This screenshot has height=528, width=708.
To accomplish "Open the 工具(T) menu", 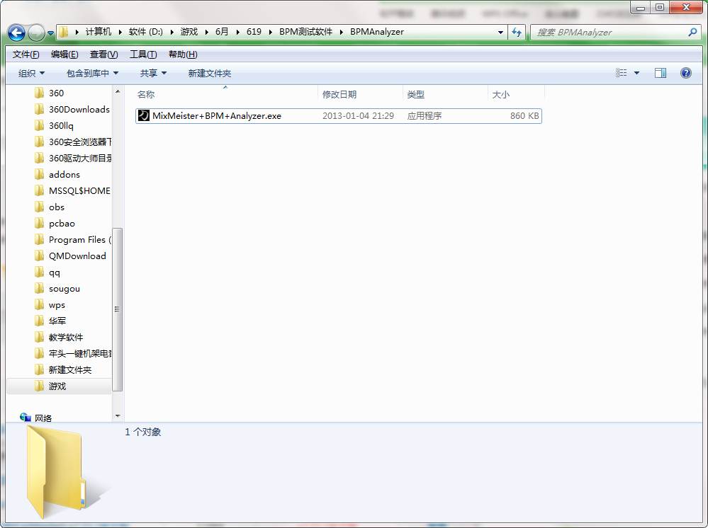I will coord(143,54).
